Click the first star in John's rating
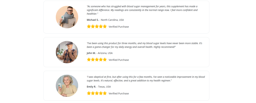 (89, 60)
